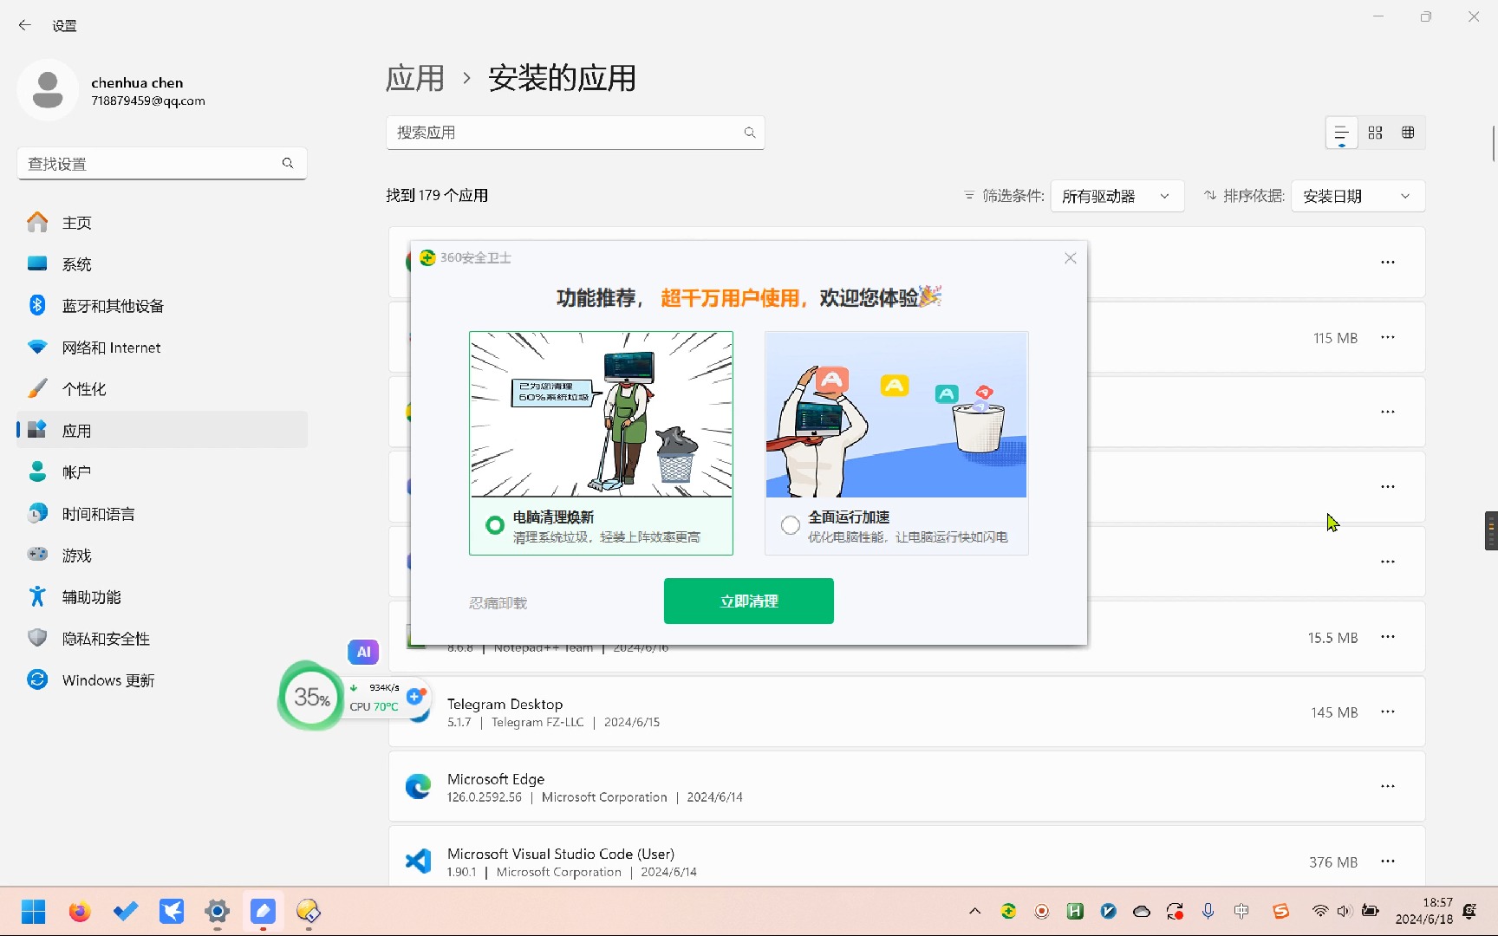Click the 查找设置 search field
This screenshot has width=1498, height=936.
coord(162,164)
